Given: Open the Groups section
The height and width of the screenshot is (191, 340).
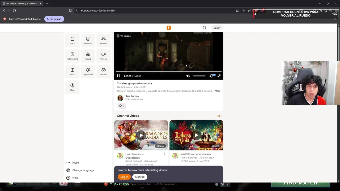Looking at the screenshot, I should point(104,41).
